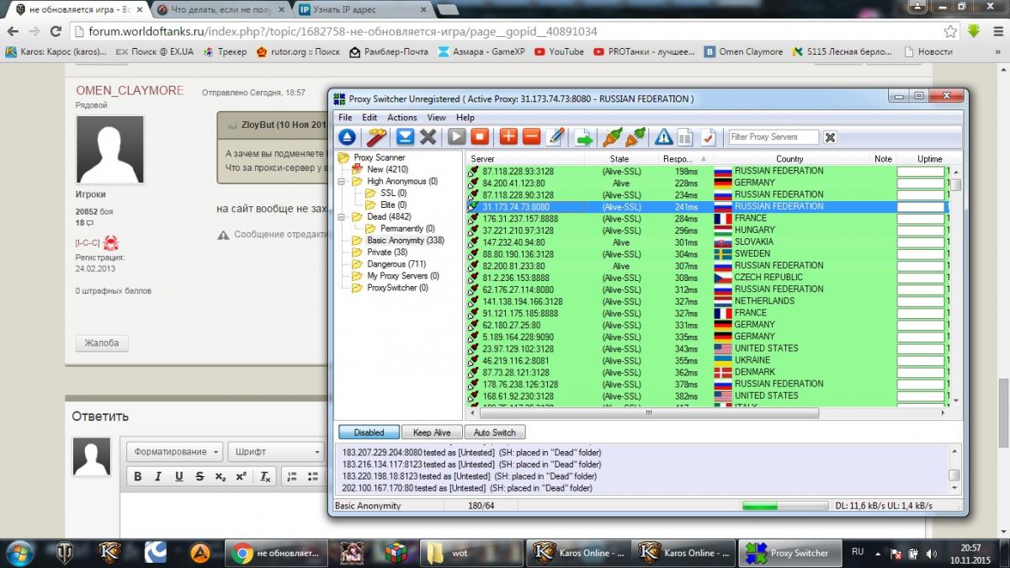Toggle the Disabled mode button
Screen dimensions: 1010x568
(369, 433)
